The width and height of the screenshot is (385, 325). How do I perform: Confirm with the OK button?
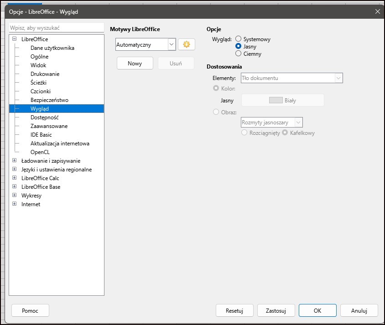pyautogui.click(x=317, y=310)
